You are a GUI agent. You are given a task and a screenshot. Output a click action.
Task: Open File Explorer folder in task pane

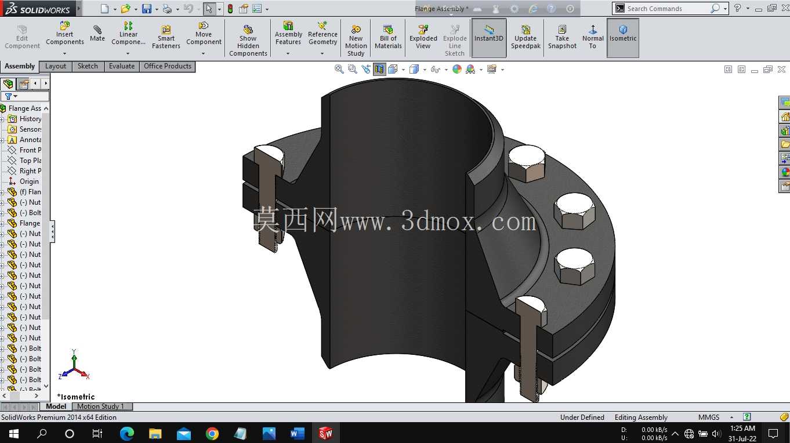pyautogui.click(x=785, y=144)
